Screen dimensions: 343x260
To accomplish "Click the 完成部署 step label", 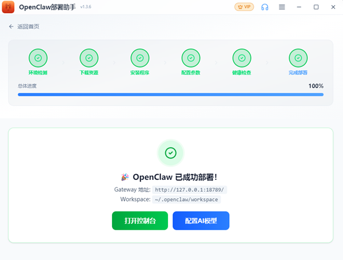I will click(x=298, y=73).
